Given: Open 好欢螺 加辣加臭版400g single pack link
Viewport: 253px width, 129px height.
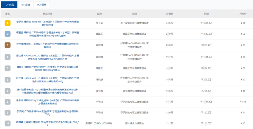Looking at the screenshot, I should click(47, 80).
